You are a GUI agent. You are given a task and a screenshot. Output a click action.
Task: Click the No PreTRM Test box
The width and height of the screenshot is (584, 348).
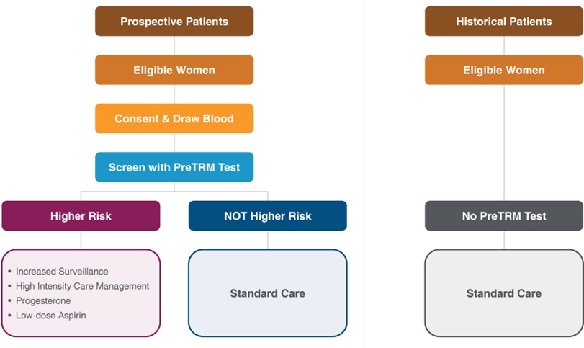click(x=504, y=216)
